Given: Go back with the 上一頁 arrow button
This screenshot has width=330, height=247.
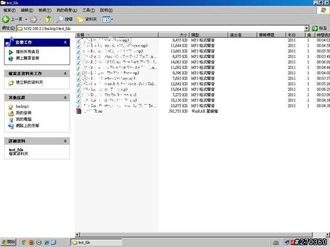Looking at the screenshot, I should coord(12,19).
